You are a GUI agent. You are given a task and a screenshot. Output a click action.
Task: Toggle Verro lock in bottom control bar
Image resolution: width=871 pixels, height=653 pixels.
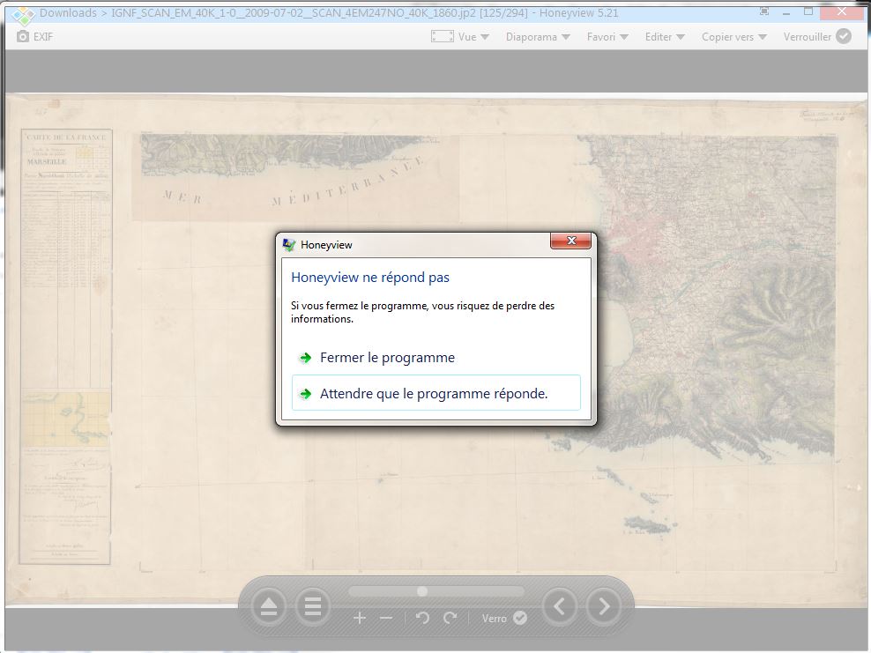(504, 618)
